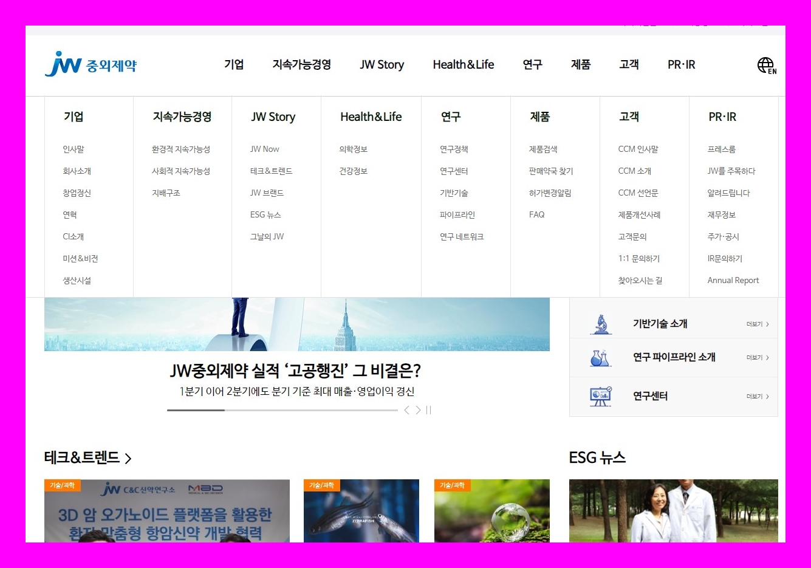Select 회사소개 submenu link

(77, 171)
